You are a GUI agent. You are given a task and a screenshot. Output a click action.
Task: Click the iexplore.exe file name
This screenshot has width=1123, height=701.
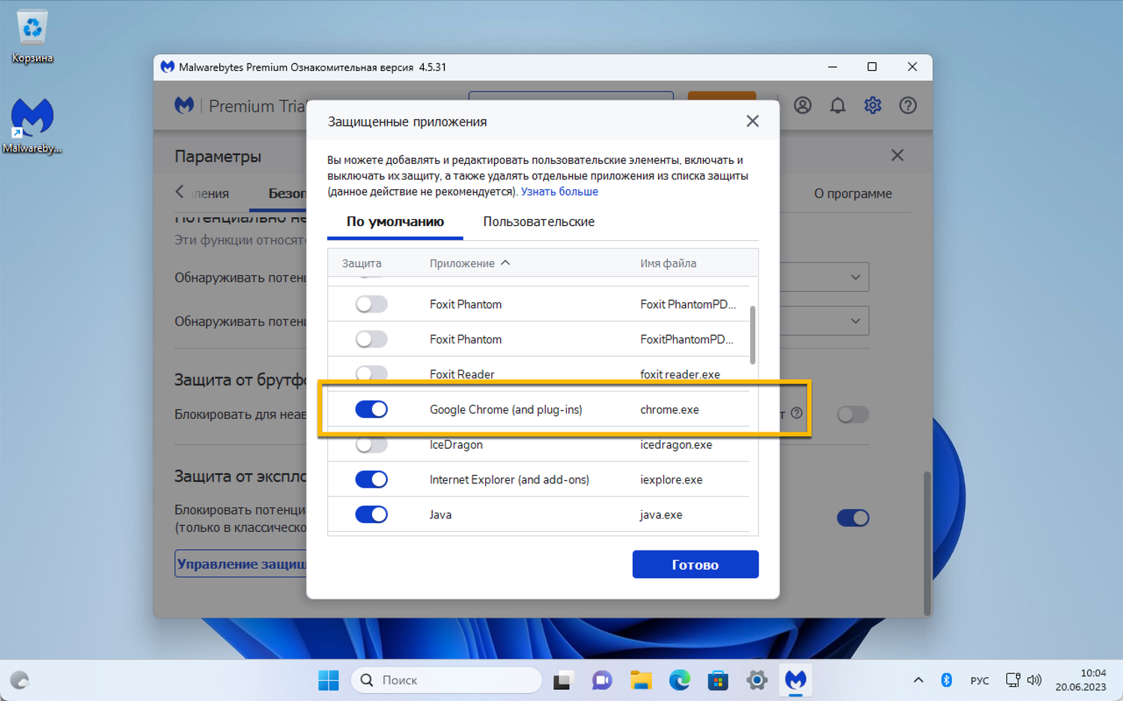tap(671, 480)
